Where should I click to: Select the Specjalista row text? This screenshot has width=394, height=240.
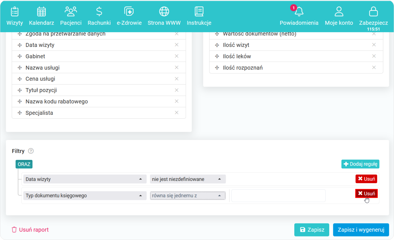click(x=39, y=113)
